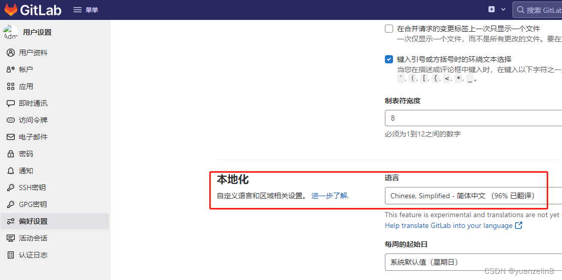Click the 活动会话 monitor icon
562x280 pixels.
click(x=11, y=239)
